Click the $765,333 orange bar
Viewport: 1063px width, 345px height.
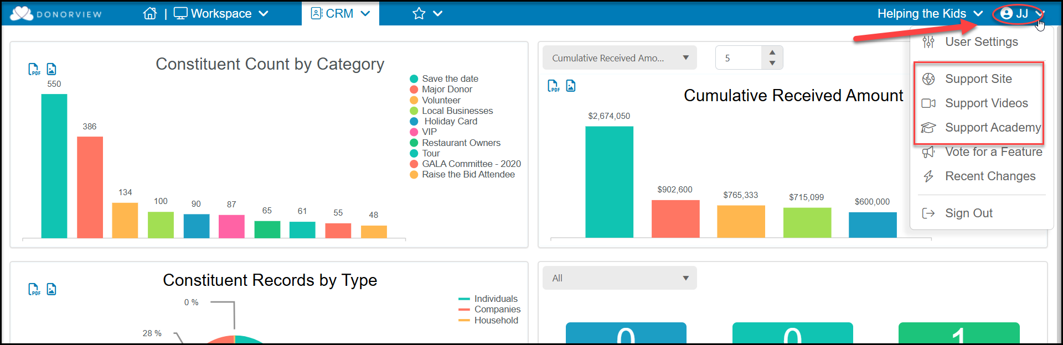tap(741, 222)
